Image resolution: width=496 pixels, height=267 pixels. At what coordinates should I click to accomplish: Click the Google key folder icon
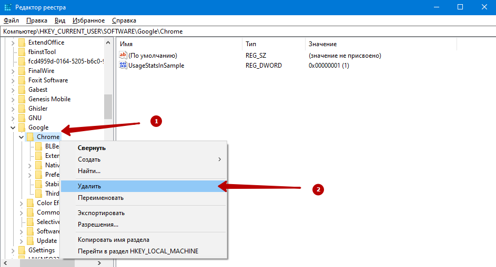[22, 127]
